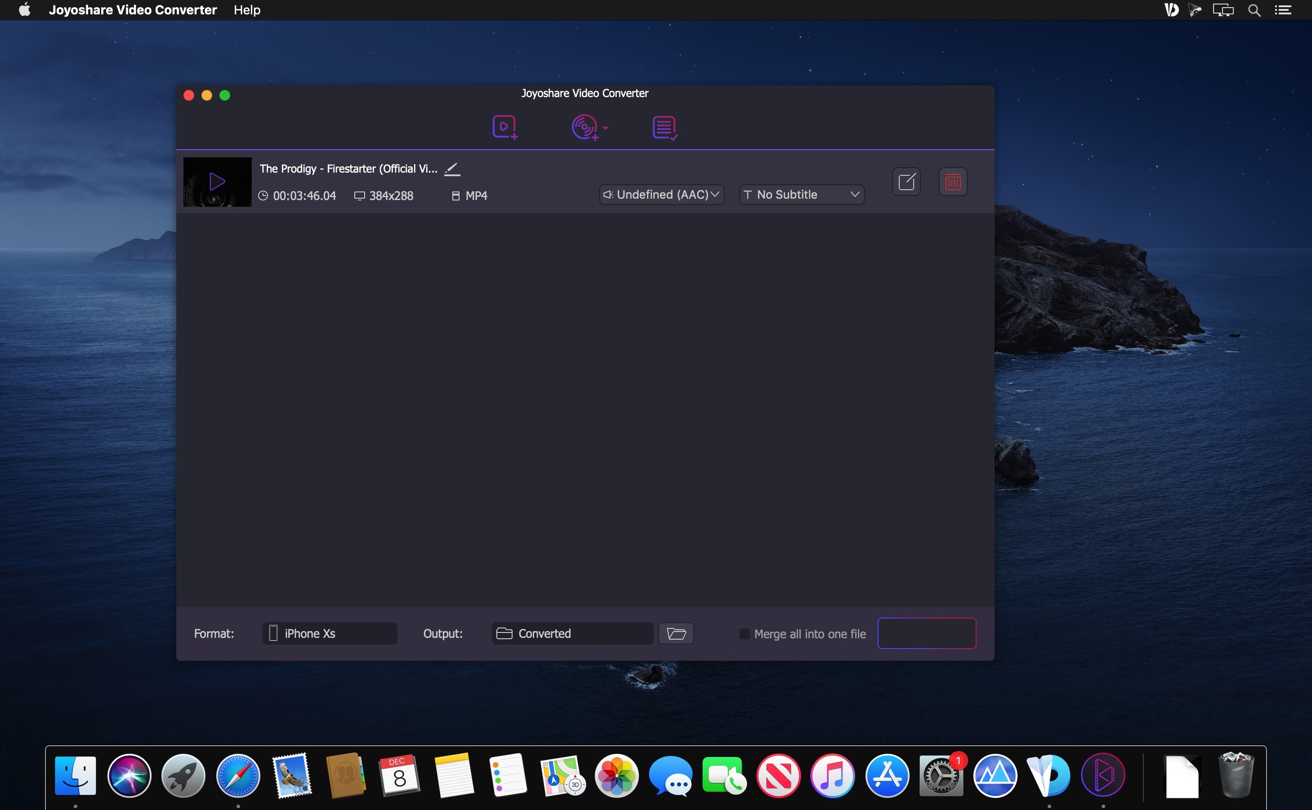Open Calendar showing DEC 8
The width and height of the screenshot is (1312, 810).
tap(400, 775)
